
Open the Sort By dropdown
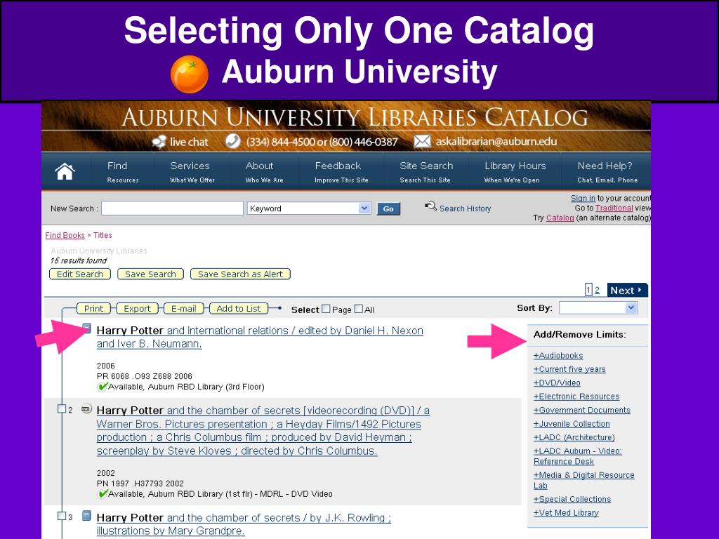click(598, 308)
